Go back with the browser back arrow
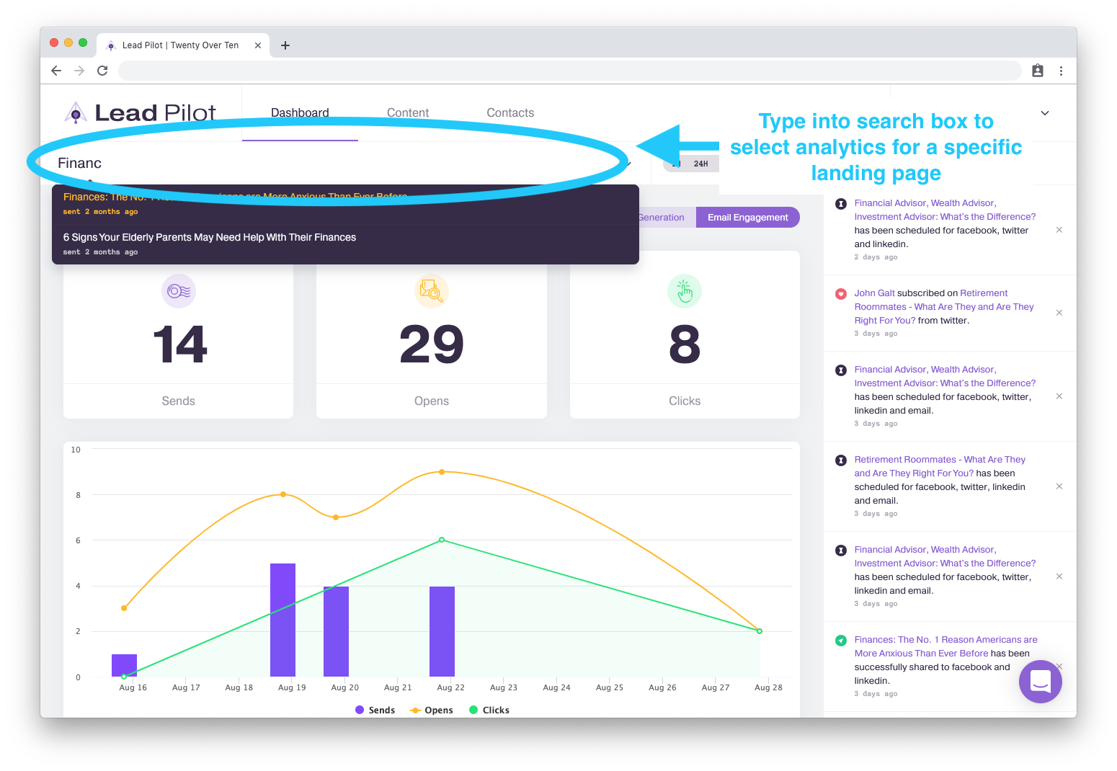 56,71
